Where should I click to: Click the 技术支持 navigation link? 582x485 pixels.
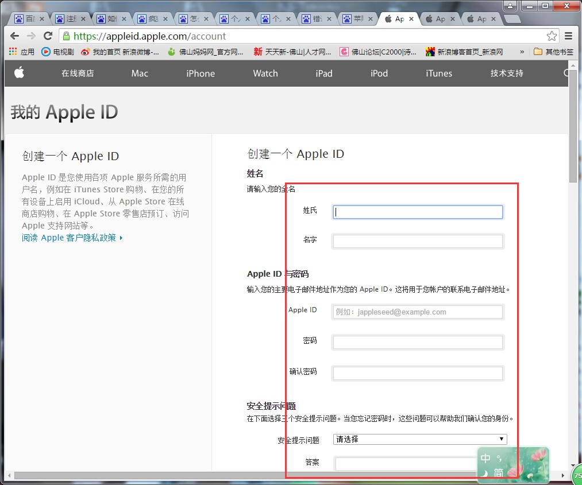point(506,73)
